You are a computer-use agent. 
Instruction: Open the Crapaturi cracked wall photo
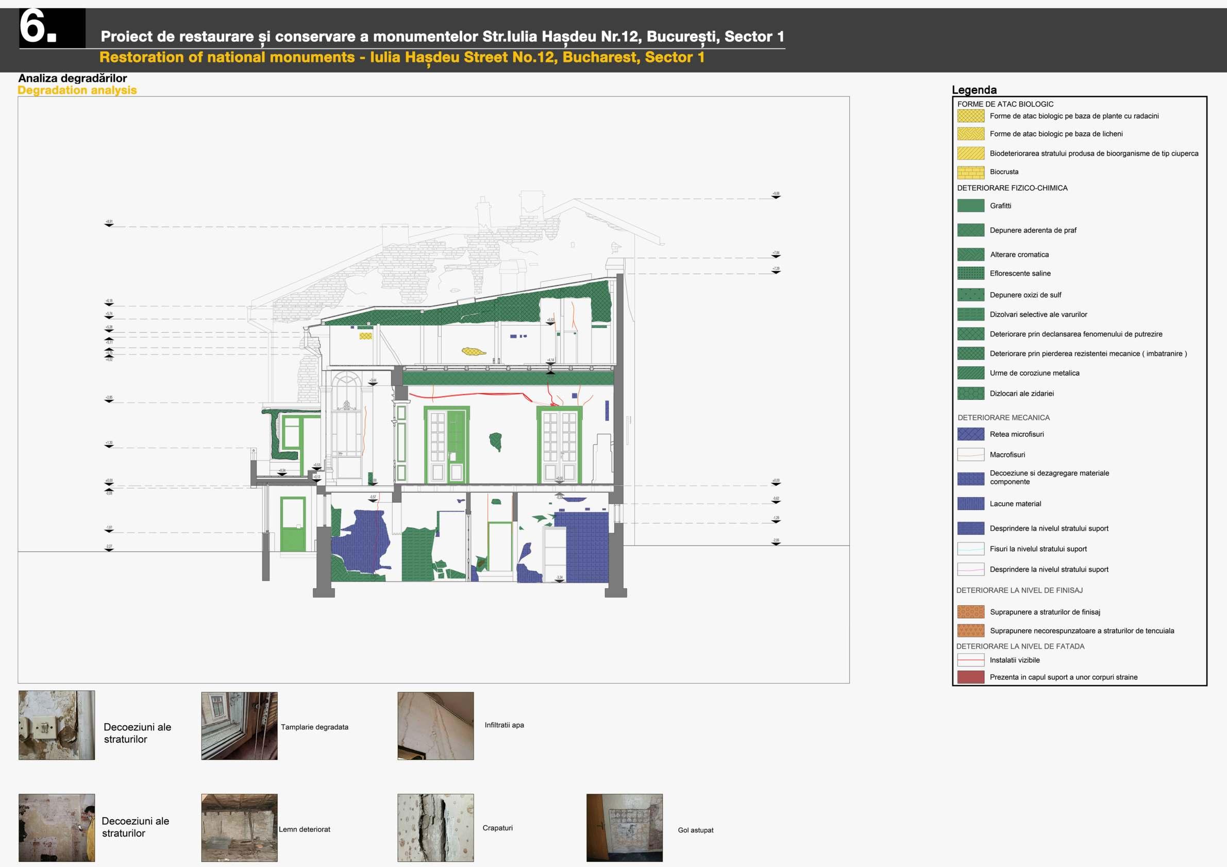point(435,827)
